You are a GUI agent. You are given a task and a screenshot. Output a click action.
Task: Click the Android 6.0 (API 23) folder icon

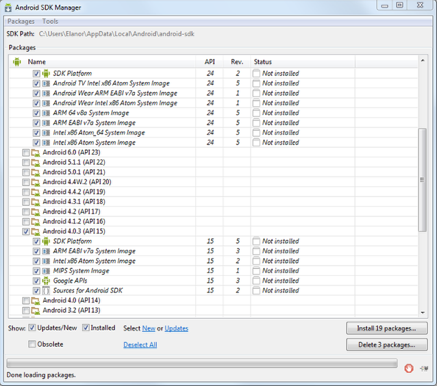pyautogui.click(x=36, y=153)
